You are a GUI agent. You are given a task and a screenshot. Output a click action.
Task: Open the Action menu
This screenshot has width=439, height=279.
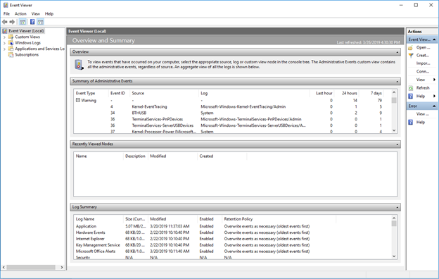click(20, 14)
